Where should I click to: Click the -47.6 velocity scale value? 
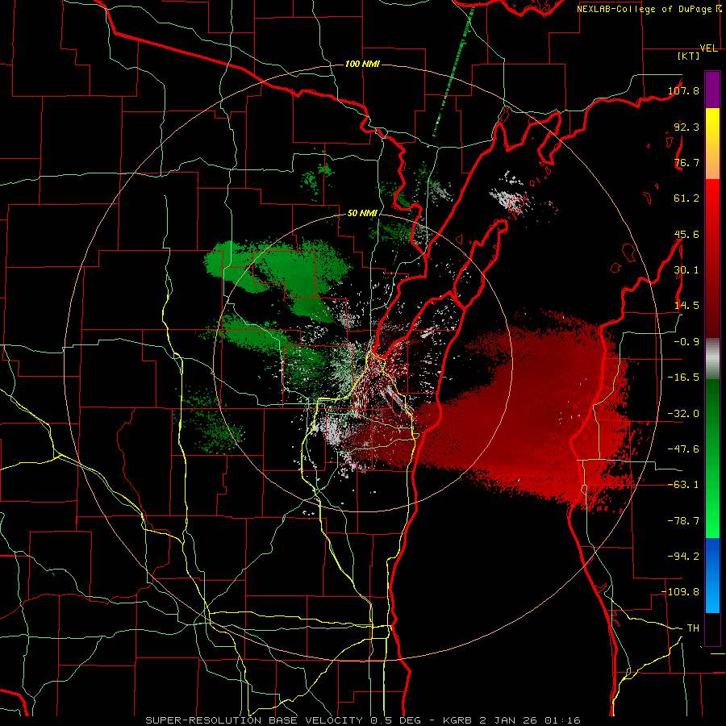click(x=683, y=449)
